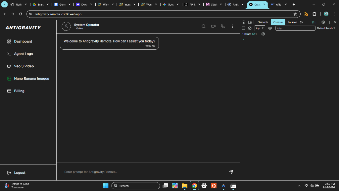This screenshot has width=339, height=191.
Task: Clear the console with the clear icon
Action: coord(250,28)
